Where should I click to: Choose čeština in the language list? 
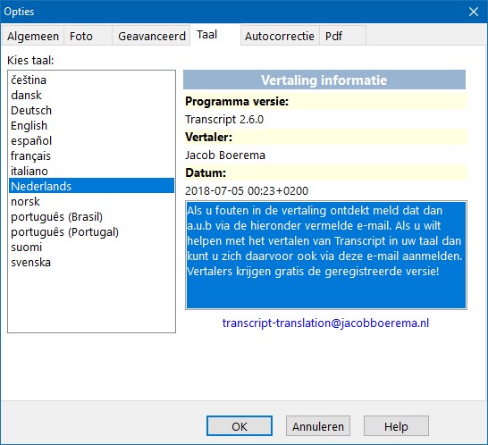pos(91,80)
